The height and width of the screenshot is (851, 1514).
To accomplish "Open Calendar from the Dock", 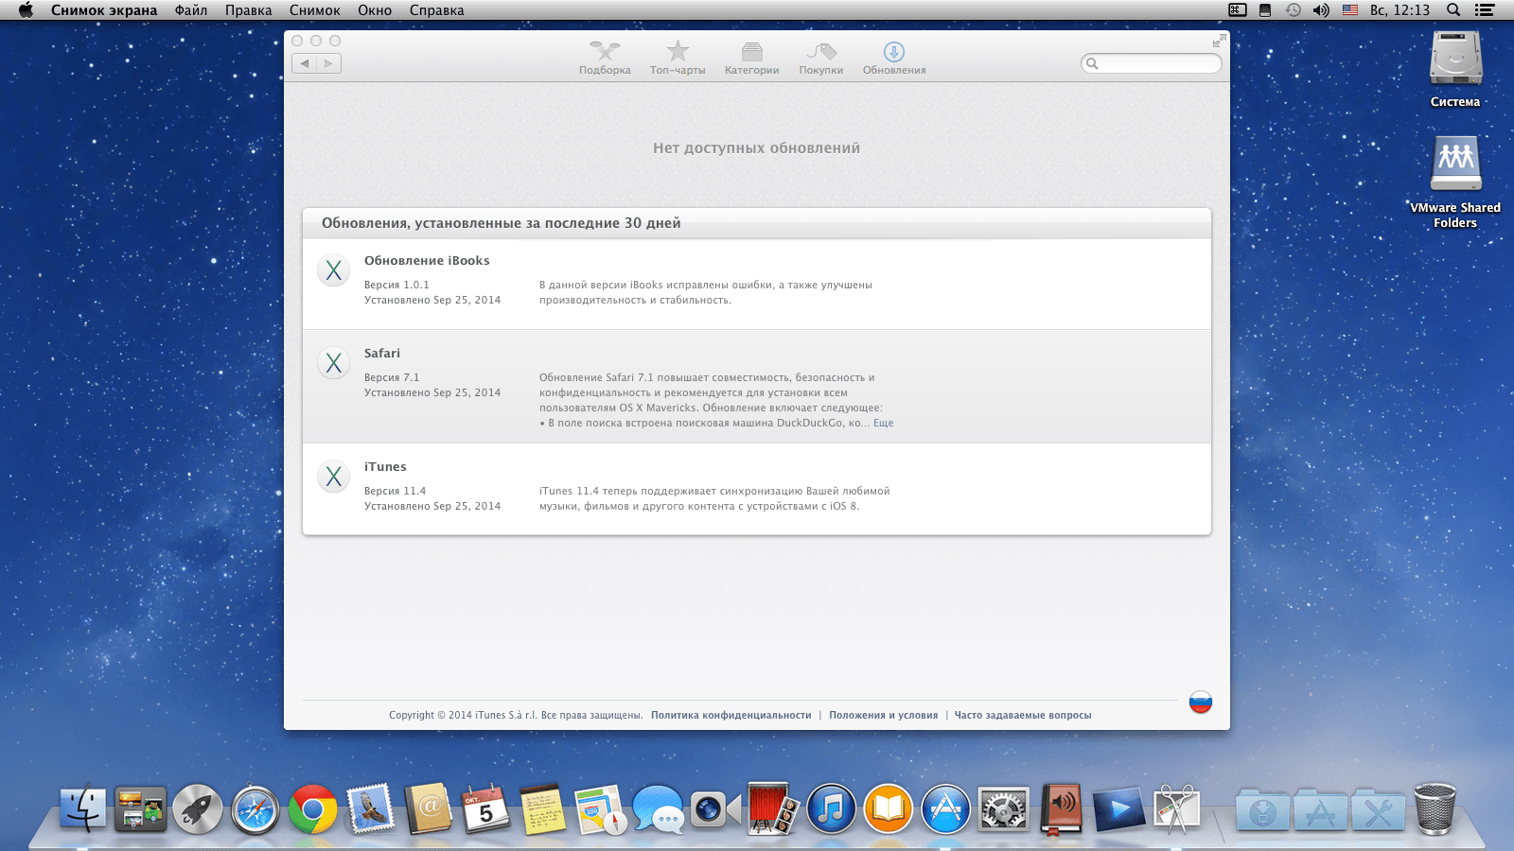I will (x=485, y=809).
